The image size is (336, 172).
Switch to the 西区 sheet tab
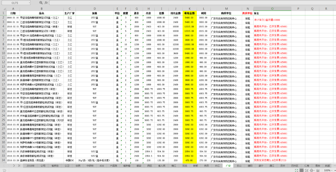pos(150,166)
